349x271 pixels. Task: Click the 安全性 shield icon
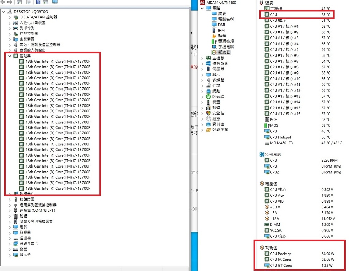(x=208, y=113)
